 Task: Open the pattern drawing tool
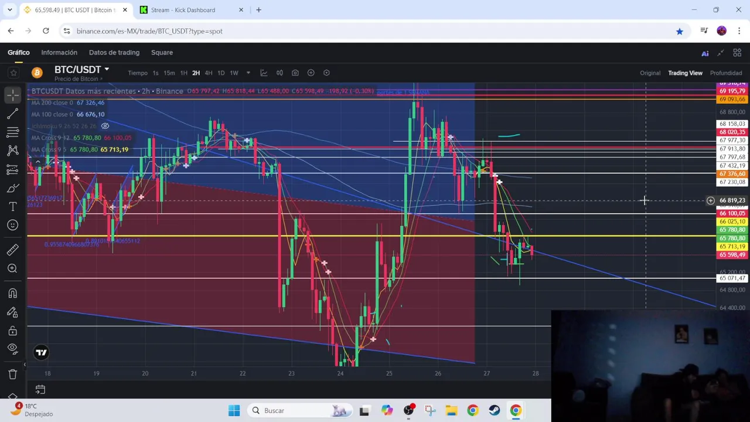pos(13,151)
